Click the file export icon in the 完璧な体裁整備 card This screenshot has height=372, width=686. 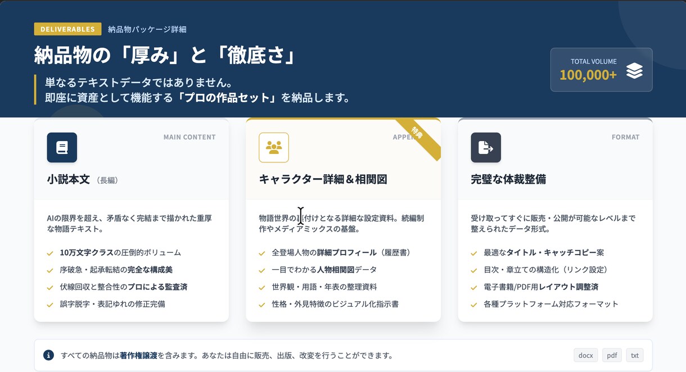click(486, 147)
